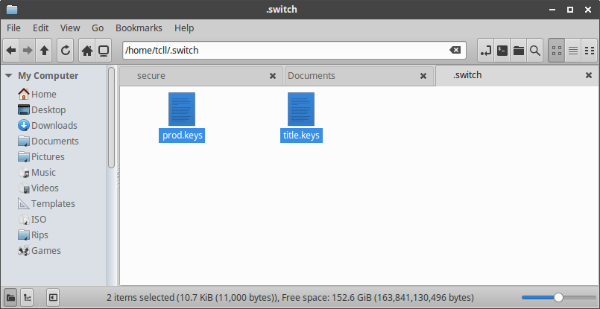The height and width of the screenshot is (309, 600).
Task: Clear the location bar text
Action: pos(455,50)
